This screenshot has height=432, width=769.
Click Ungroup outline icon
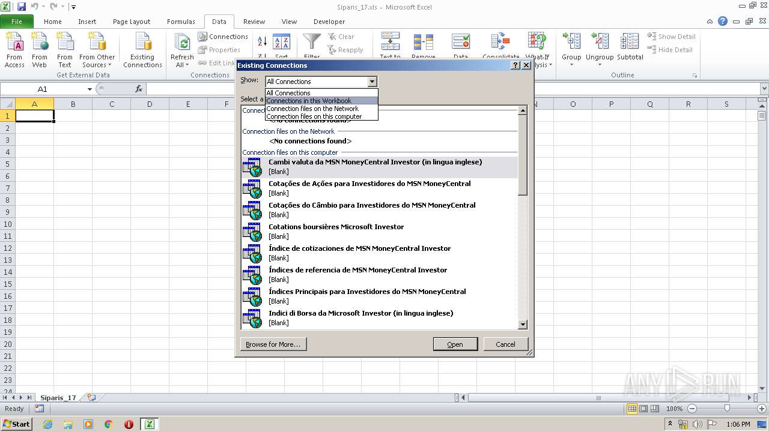(600, 42)
